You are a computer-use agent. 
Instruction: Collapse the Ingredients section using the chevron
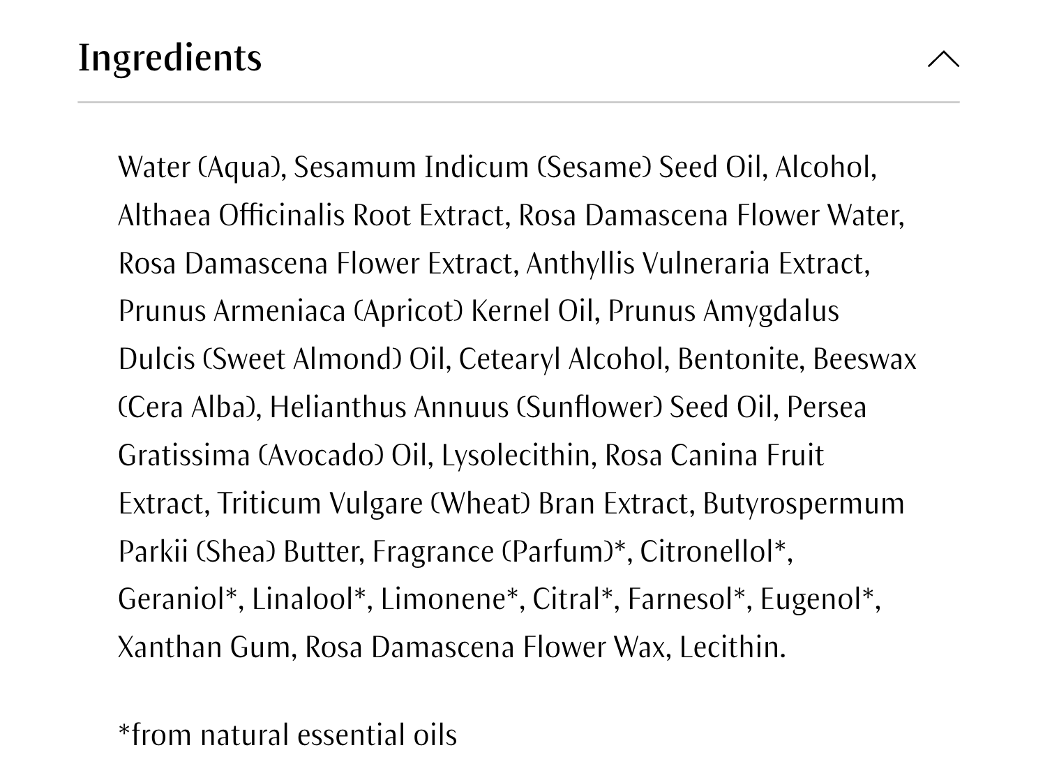(943, 59)
